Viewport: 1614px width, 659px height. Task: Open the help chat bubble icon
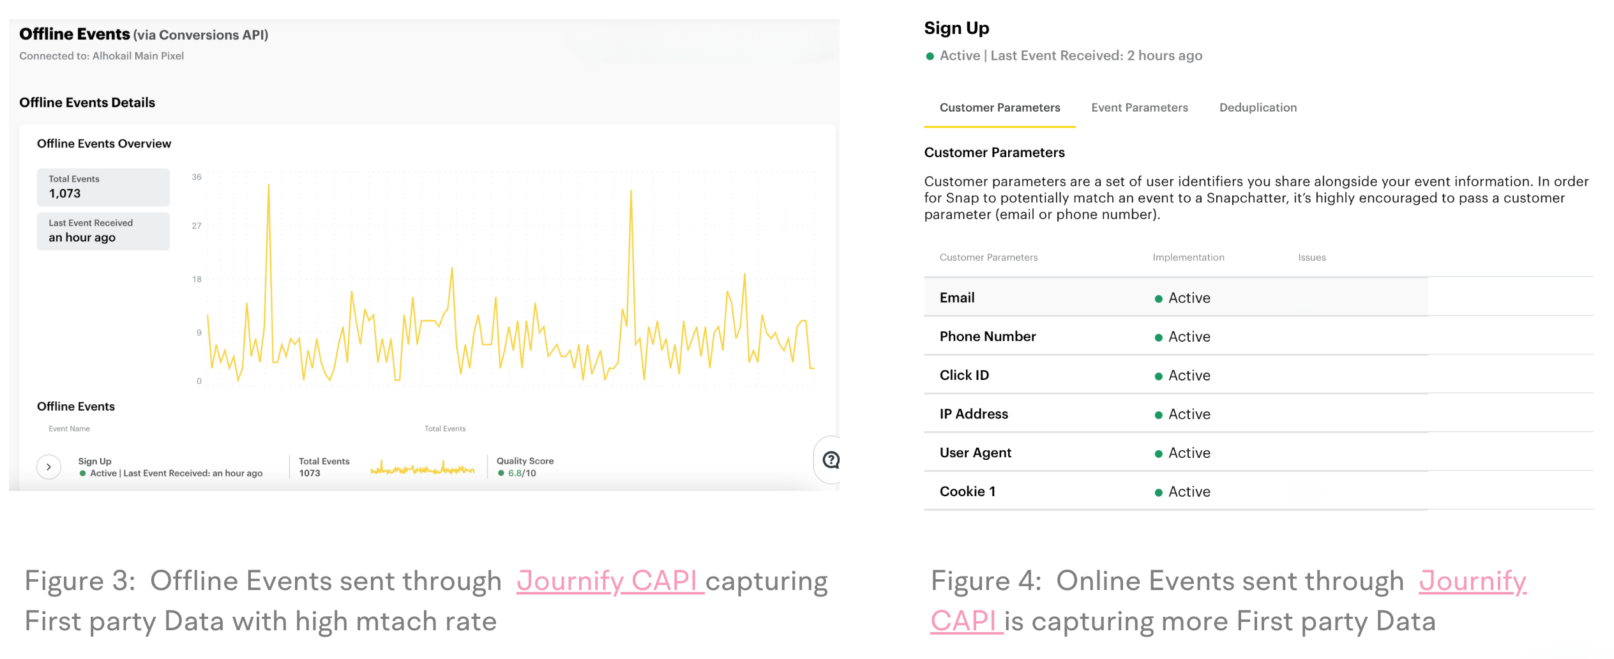pos(831,460)
